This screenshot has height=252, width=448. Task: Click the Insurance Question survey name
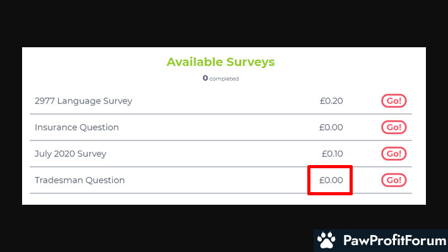point(76,127)
